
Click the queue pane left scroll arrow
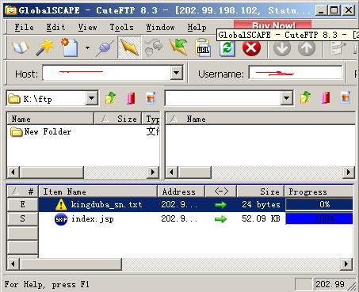click(x=13, y=264)
